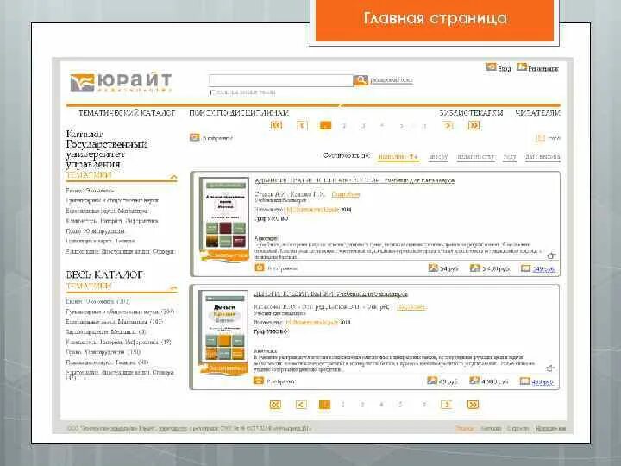The image size is (621, 466).
Task: Open Главная footer link
Action: tap(464, 428)
